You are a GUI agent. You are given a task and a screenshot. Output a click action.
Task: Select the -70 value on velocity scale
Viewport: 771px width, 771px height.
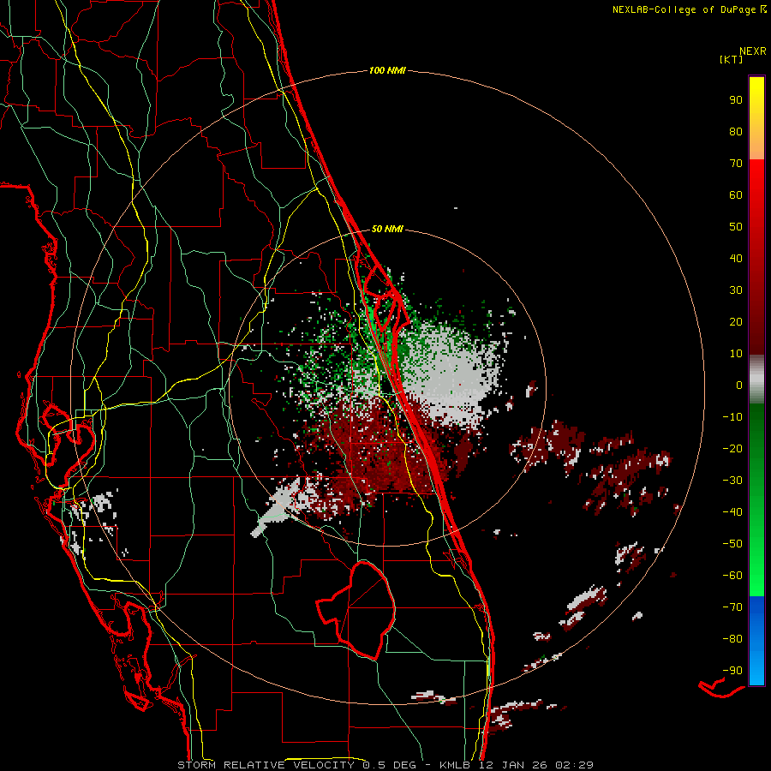coord(732,607)
